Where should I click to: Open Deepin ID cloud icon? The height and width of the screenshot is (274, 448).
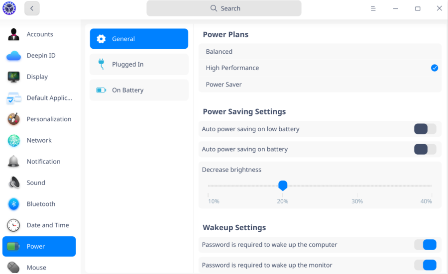click(13, 56)
